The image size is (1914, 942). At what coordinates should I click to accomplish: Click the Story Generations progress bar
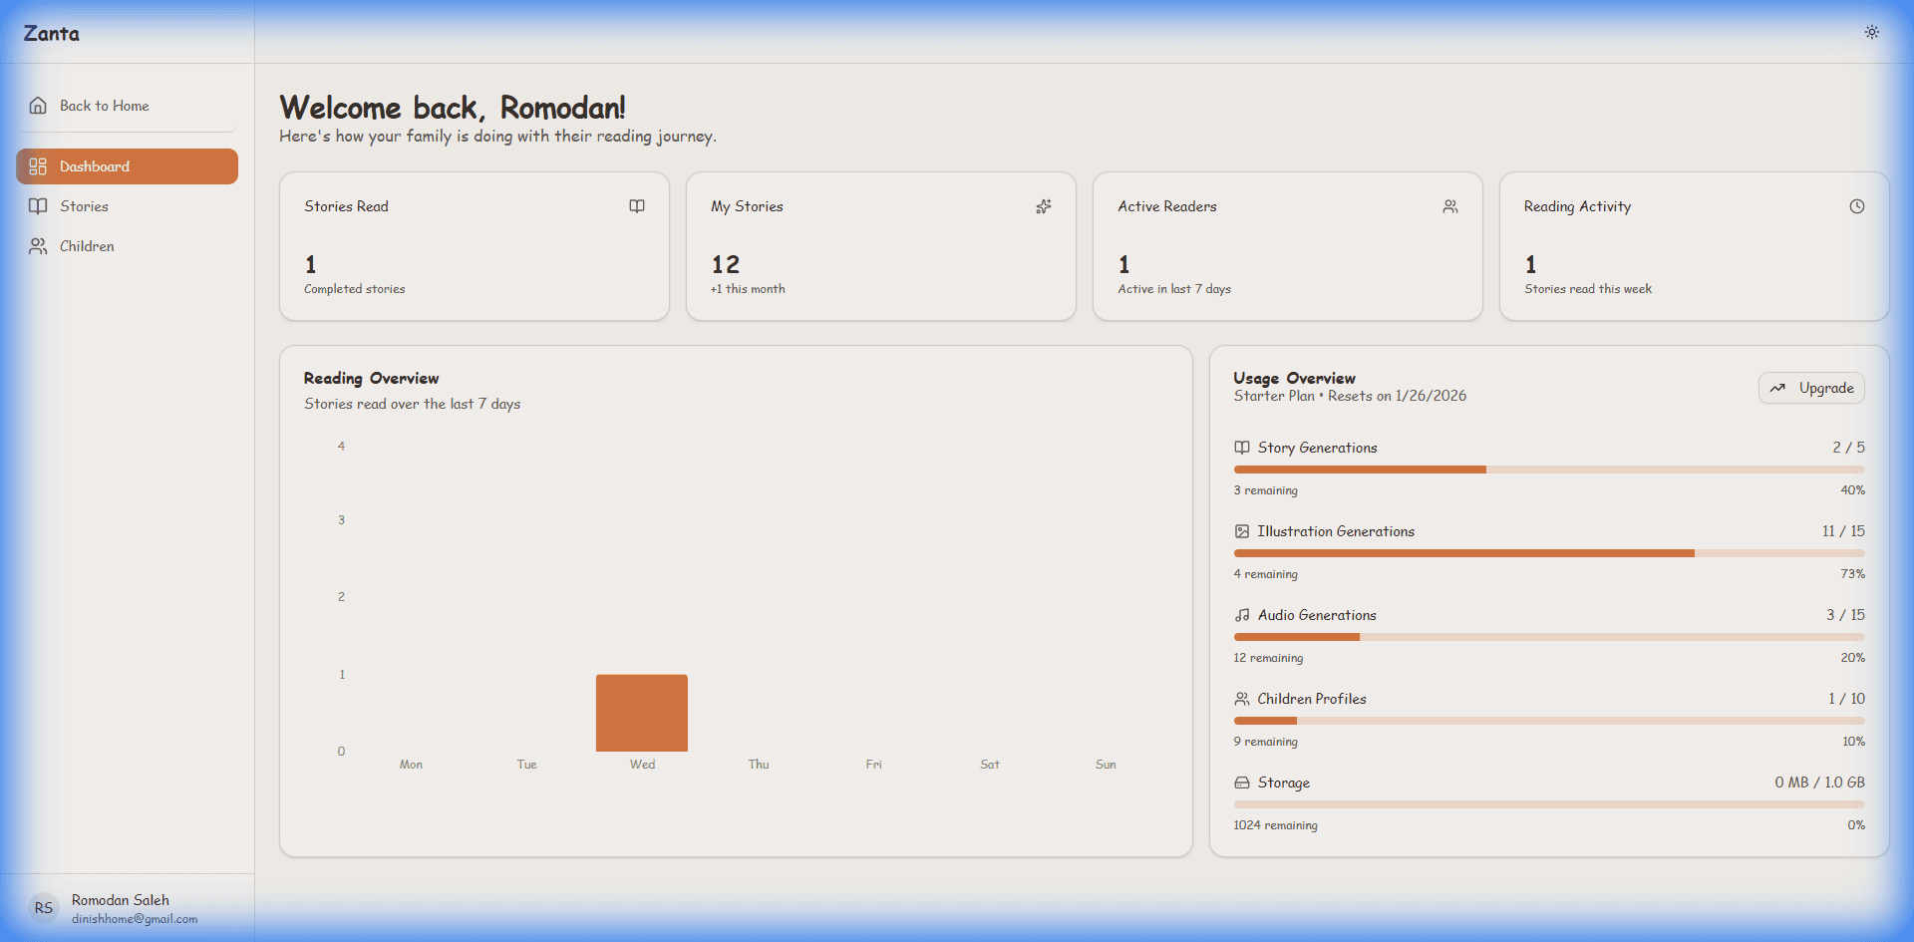point(1549,470)
